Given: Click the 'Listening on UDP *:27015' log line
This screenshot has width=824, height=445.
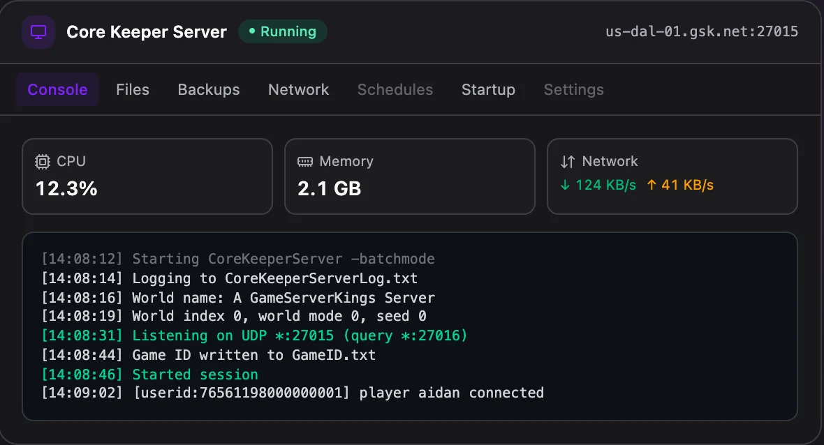Looking at the screenshot, I should point(254,335).
